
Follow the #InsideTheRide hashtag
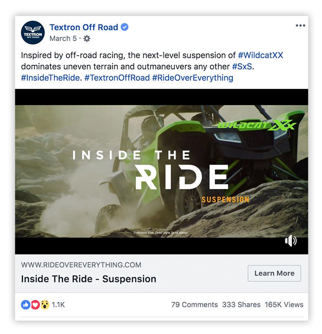coord(50,78)
